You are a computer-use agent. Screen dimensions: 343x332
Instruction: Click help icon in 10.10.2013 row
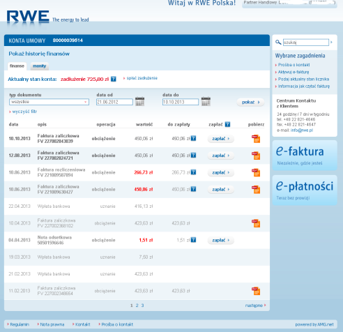pyautogui.click(x=193, y=138)
